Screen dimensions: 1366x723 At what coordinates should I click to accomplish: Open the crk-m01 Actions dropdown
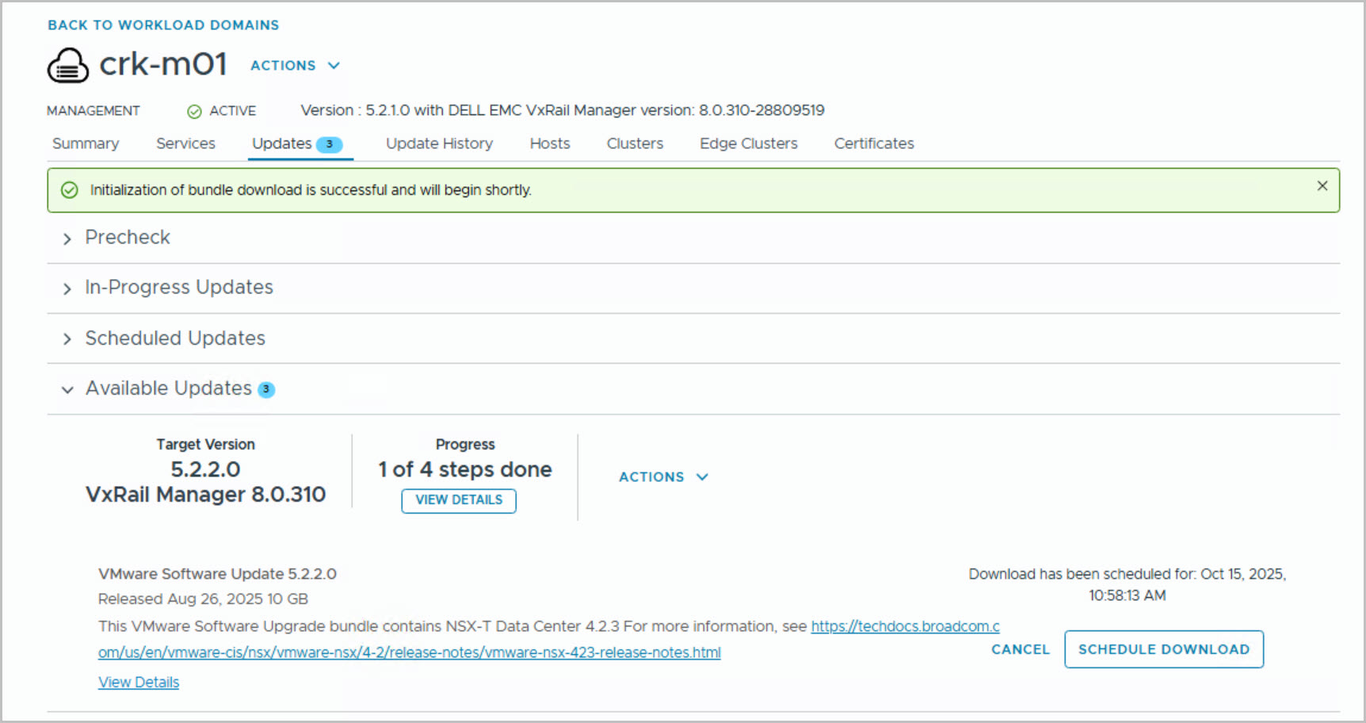point(295,66)
